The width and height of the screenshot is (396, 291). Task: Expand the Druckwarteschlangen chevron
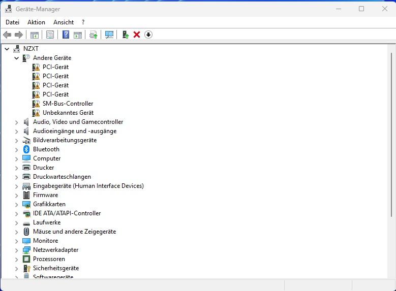(x=17, y=177)
